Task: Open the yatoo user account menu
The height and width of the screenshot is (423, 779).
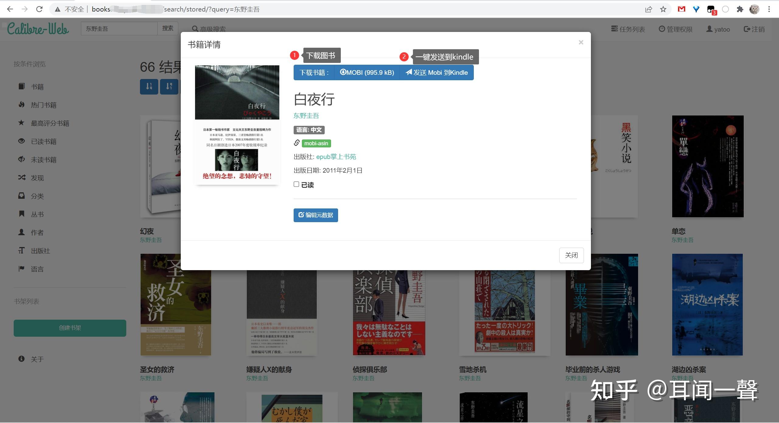Action: [718, 29]
